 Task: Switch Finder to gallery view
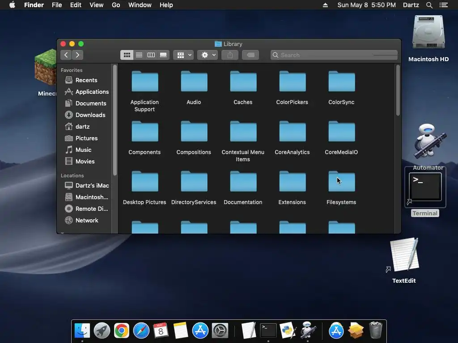pos(163,55)
